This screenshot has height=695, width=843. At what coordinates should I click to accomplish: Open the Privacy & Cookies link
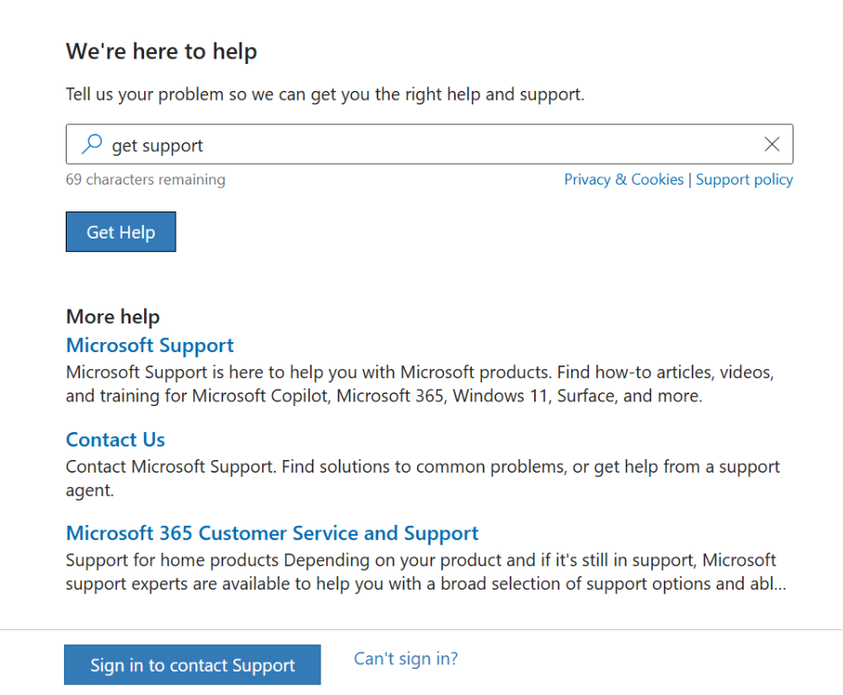pyautogui.click(x=623, y=179)
